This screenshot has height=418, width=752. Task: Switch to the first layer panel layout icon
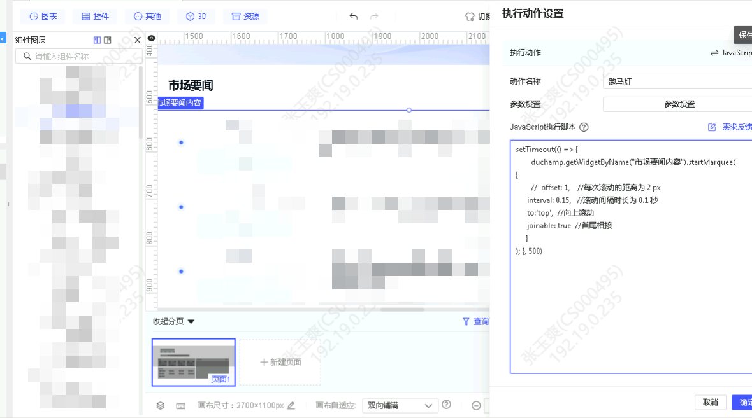tap(97, 40)
